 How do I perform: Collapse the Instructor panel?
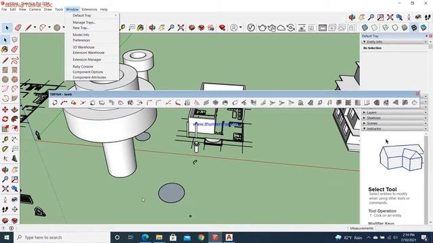[x=365, y=129]
